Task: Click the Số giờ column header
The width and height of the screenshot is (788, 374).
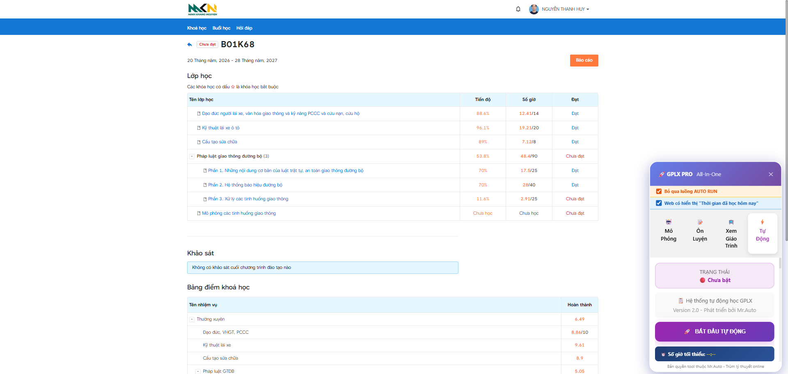Action: pos(529,100)
